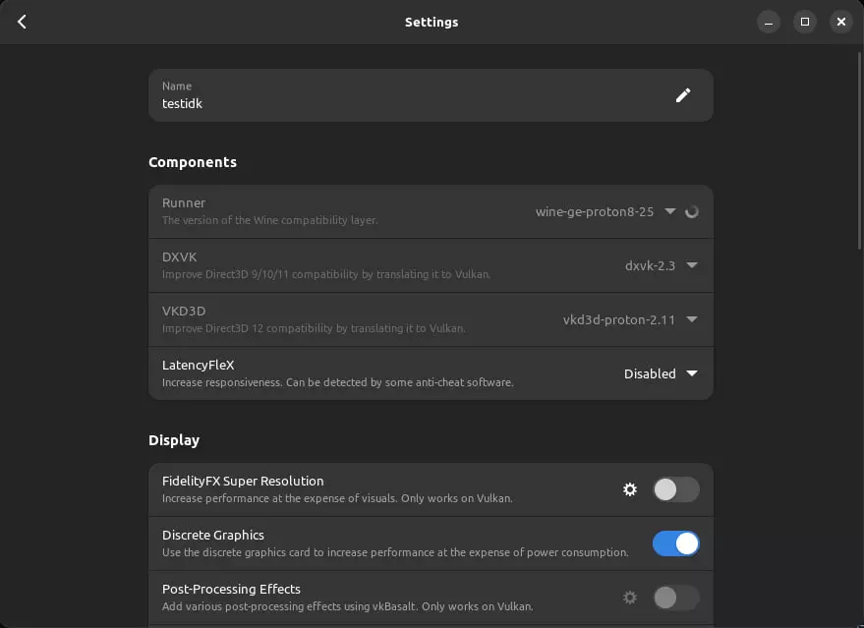The height and width of the screenshot is (628, 864).
Task: Open VKD3D vkd3d-proton-2.11 dropdown
Action: click(x=630, y=319)
